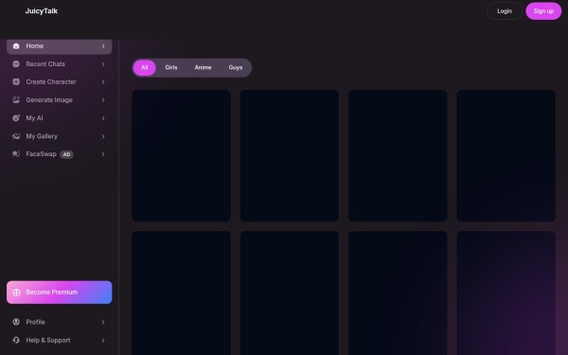This screenshot has height=355, width=568.
Task: Click the Help & Support headset icon
Action: 16,340
